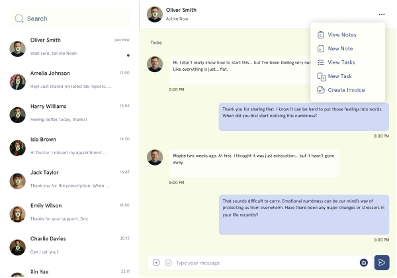Open Jack Taylor's message thread

[x=69, y=179]
